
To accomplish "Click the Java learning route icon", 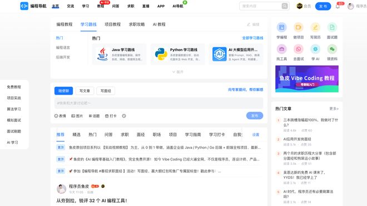I will [x=102, y=54].
